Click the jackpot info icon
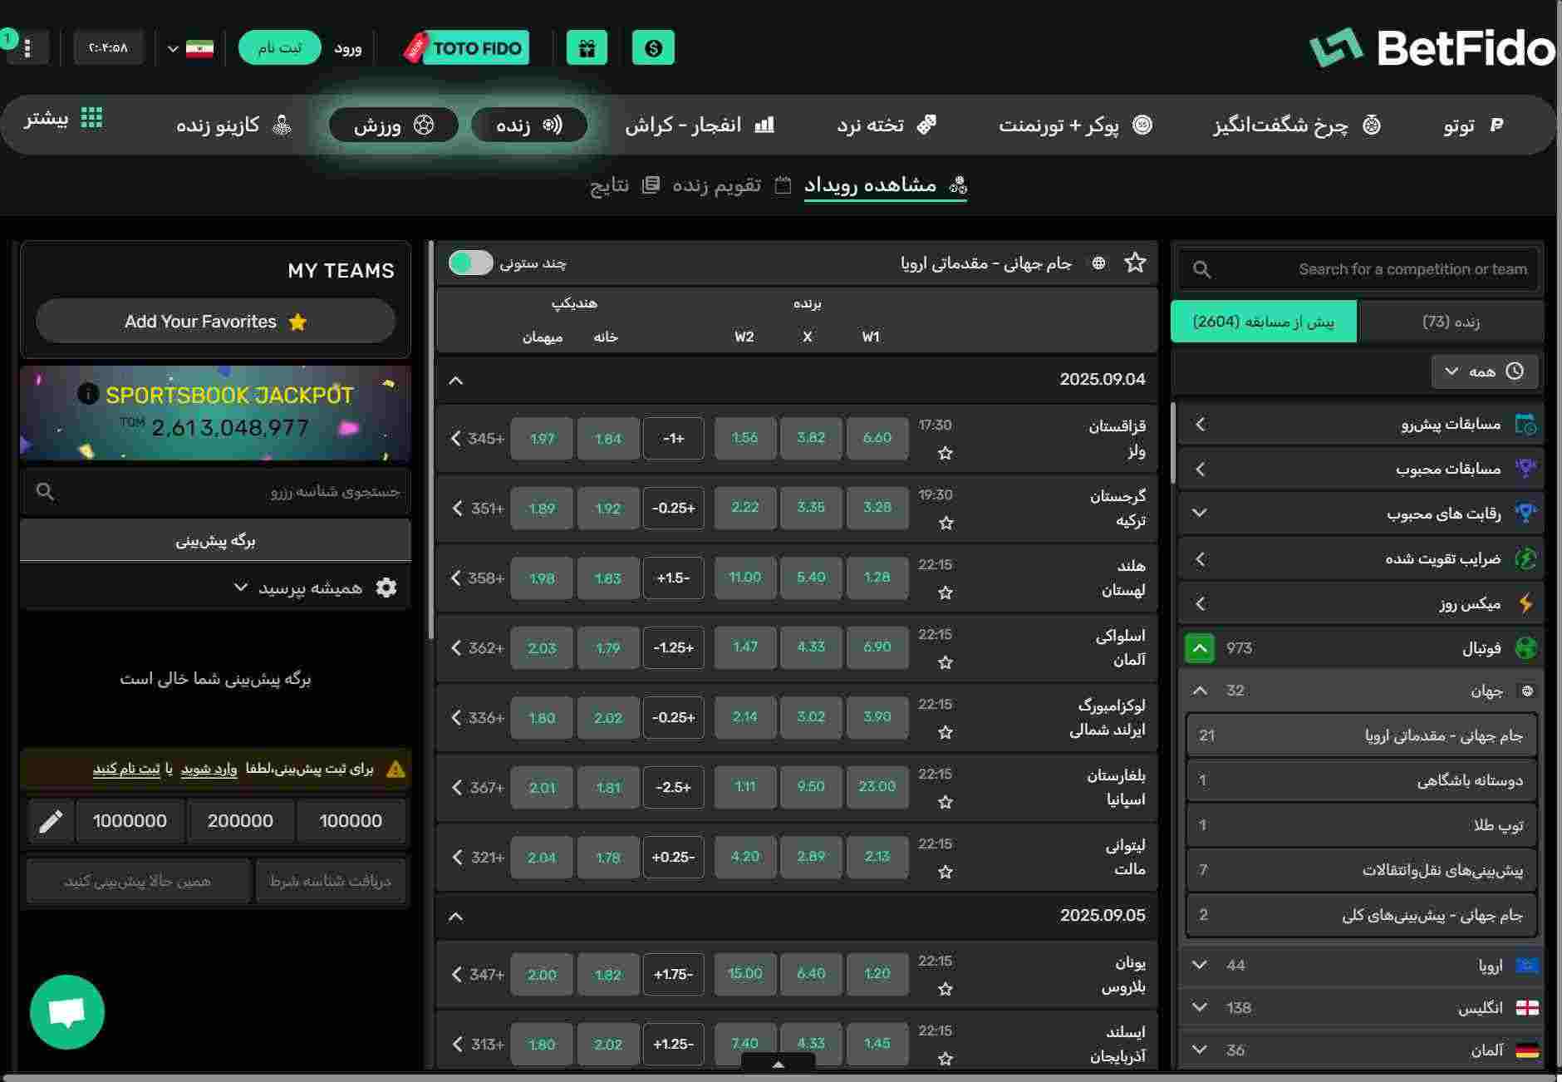1562x1082 pixels. (x=88, y=394)
